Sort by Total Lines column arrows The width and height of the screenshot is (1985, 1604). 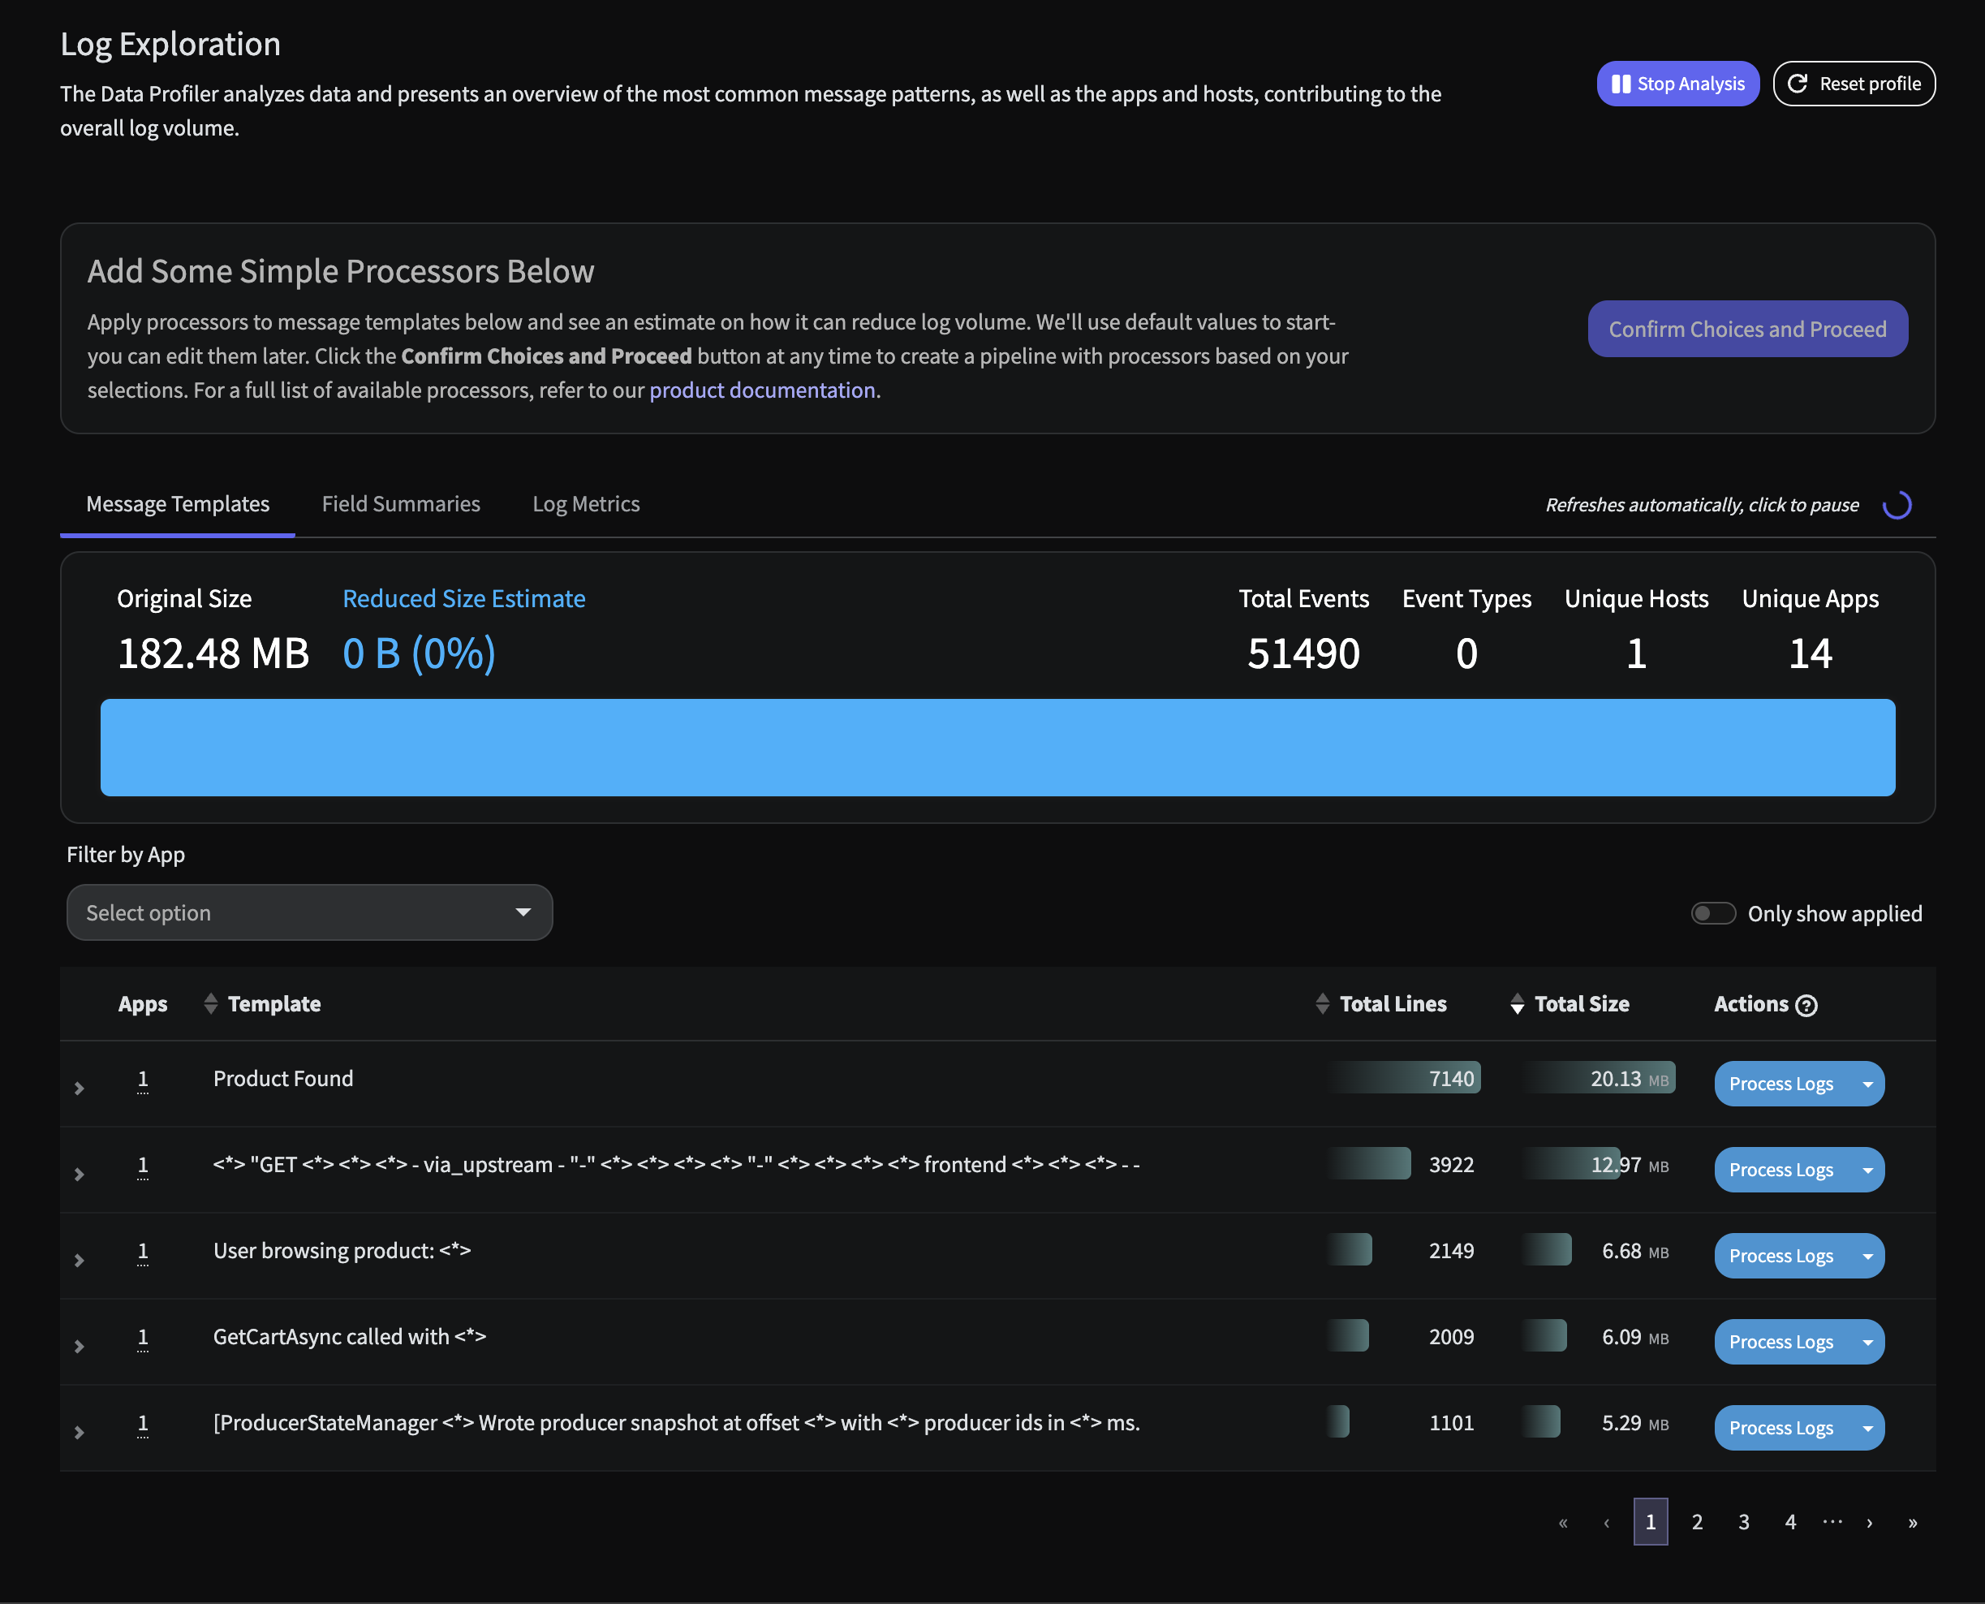pyautogui.click(x=1322, y=1003)
